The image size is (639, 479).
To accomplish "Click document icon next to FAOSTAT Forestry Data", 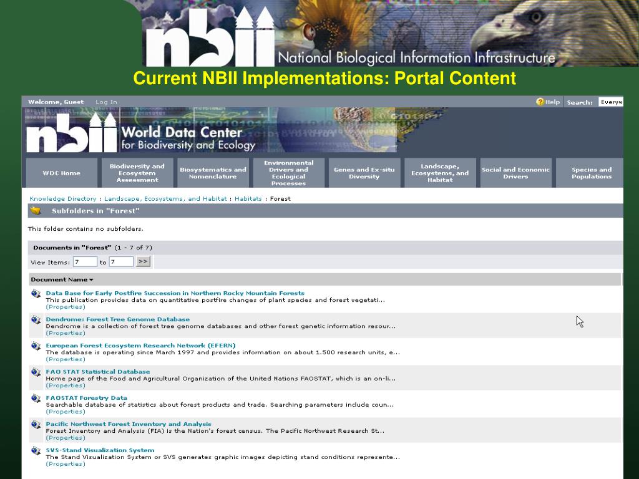I will pos(36,399).
